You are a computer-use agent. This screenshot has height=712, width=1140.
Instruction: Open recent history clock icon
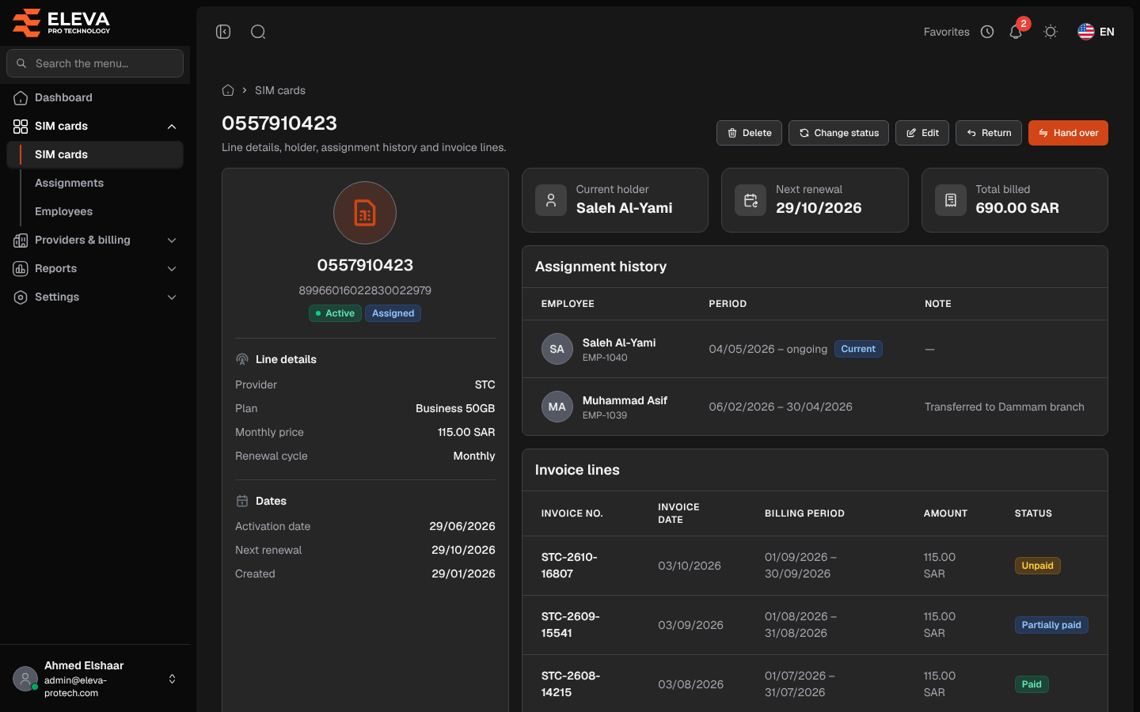(987, 32)
